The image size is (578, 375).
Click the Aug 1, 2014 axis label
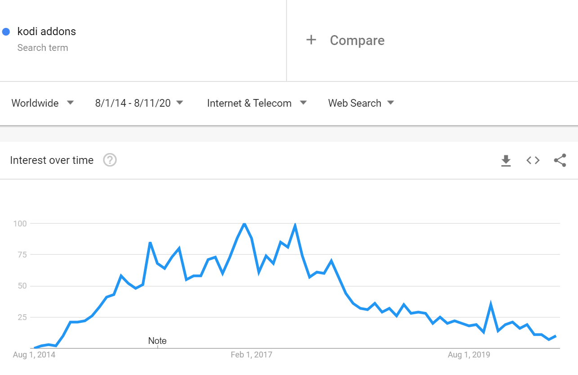pyautogui.click(x=34, y=355)
